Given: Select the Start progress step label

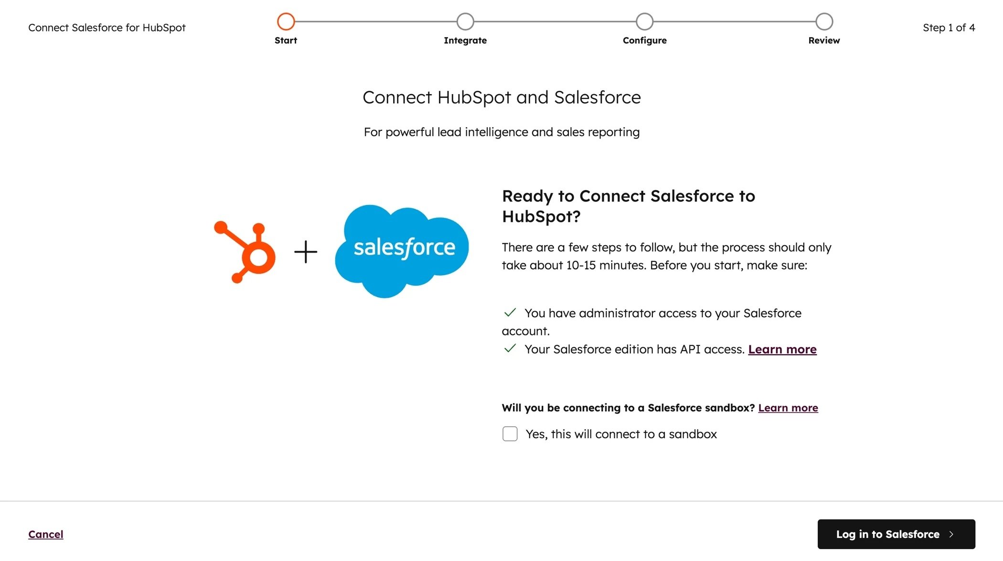Looking at the screenshot, I should click(286, 40).
